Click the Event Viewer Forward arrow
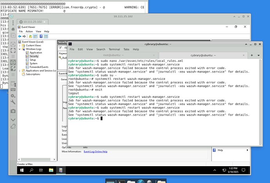Screen dimensions: 270x183 [24, 36]
